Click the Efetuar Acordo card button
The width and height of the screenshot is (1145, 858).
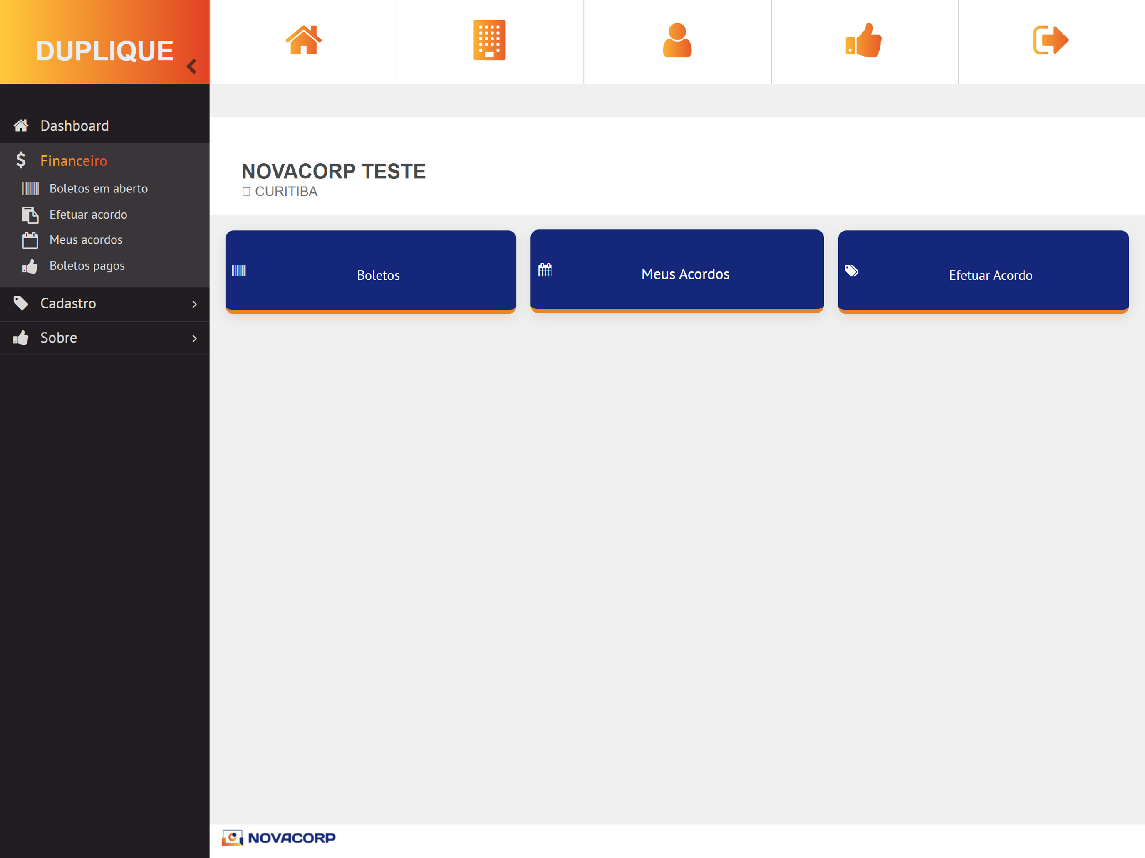click(984, 272)
